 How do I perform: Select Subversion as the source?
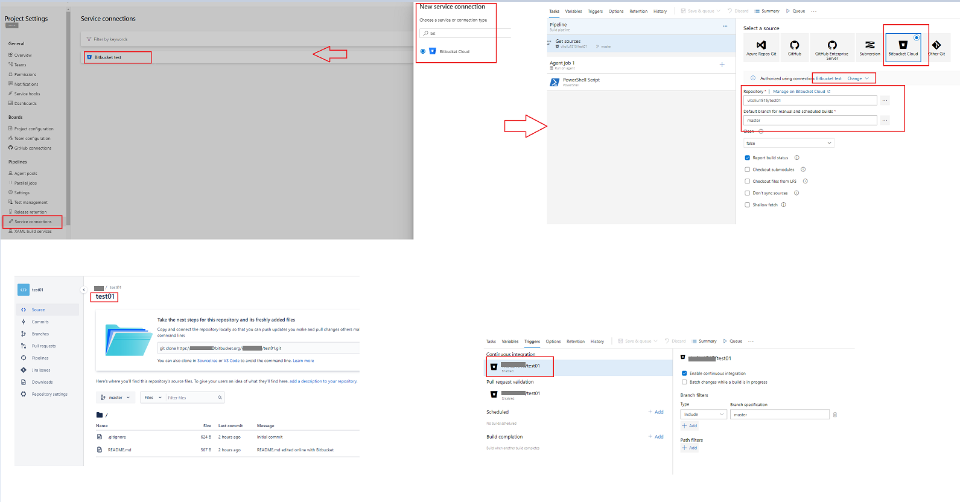[x=869, y=47]
